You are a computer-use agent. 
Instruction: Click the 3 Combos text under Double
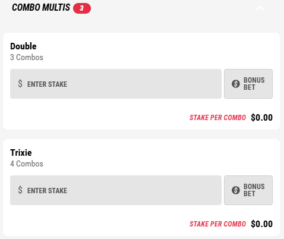tap(27, 57)
